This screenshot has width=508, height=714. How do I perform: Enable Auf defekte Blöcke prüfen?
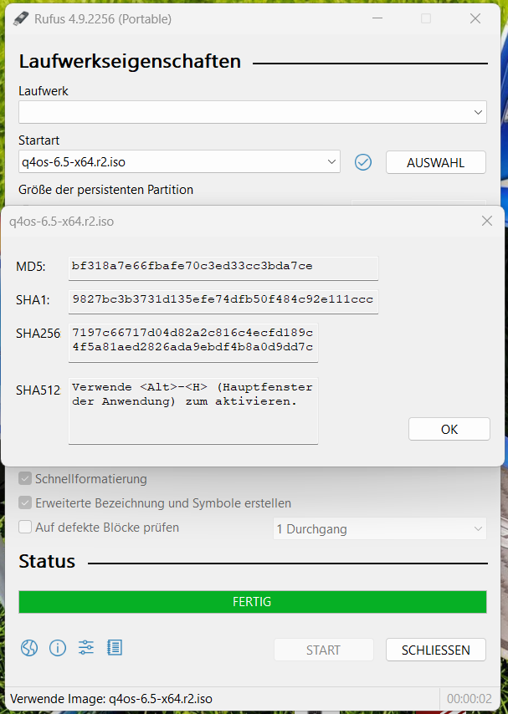click(25, 528)
